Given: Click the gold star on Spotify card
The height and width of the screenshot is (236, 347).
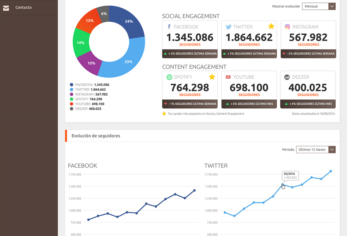Looking at the screenshot, I should coord(212,77).
